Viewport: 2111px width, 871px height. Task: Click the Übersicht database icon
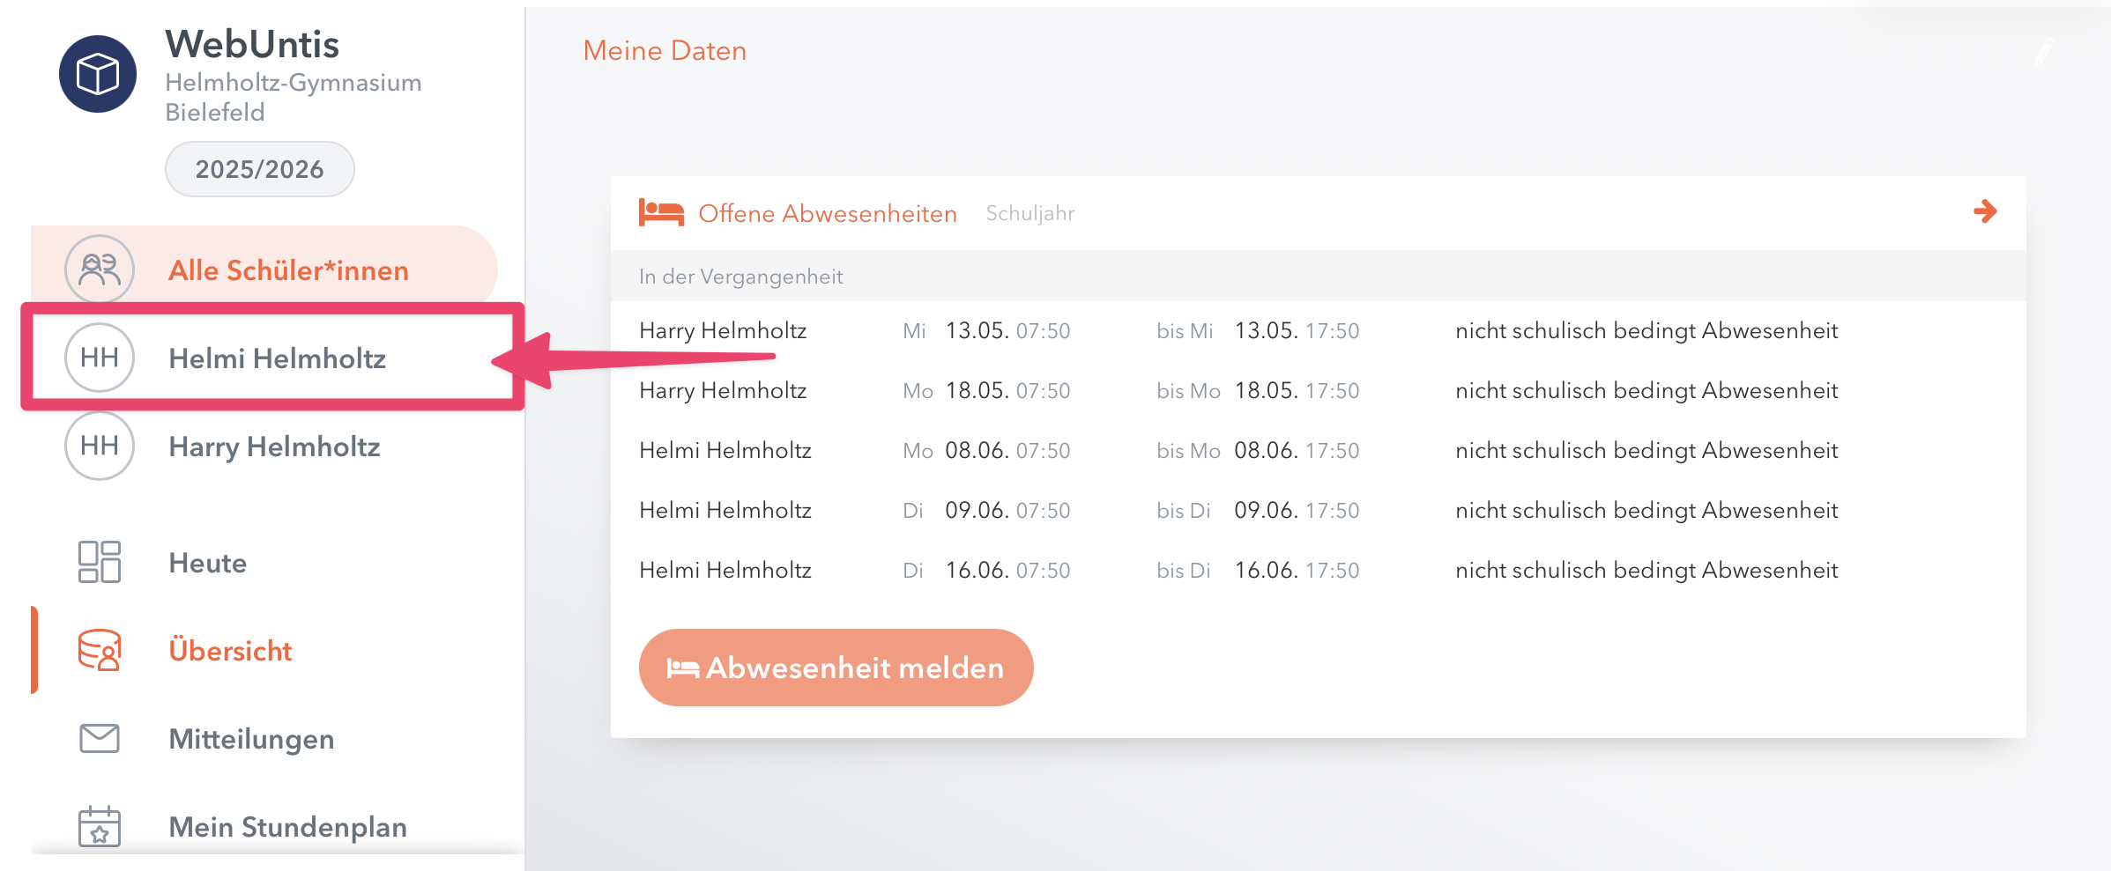[x=100, y=650]
